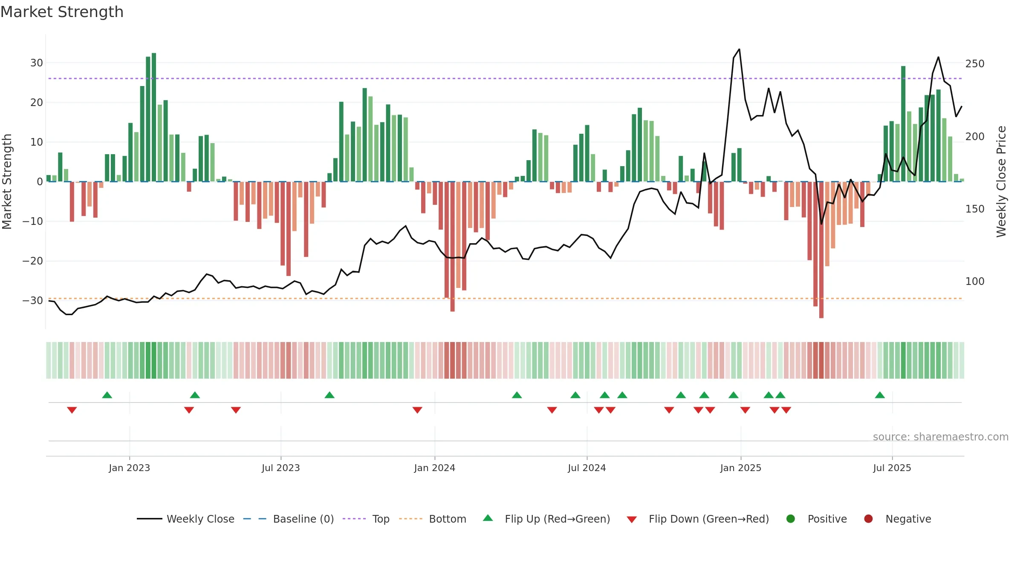Toggle the 'Weekly Close' legend label
The width and height of the screenshot is (1023, 575).
click(200, 519)
